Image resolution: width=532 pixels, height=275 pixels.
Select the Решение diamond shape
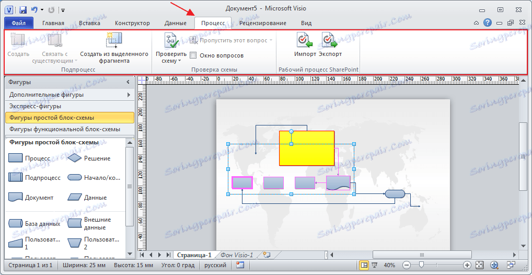coord(88,158)
